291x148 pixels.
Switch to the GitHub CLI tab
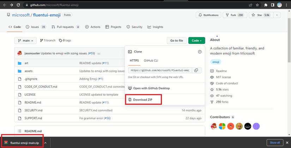pyautogui.click(x=151, y=61)
